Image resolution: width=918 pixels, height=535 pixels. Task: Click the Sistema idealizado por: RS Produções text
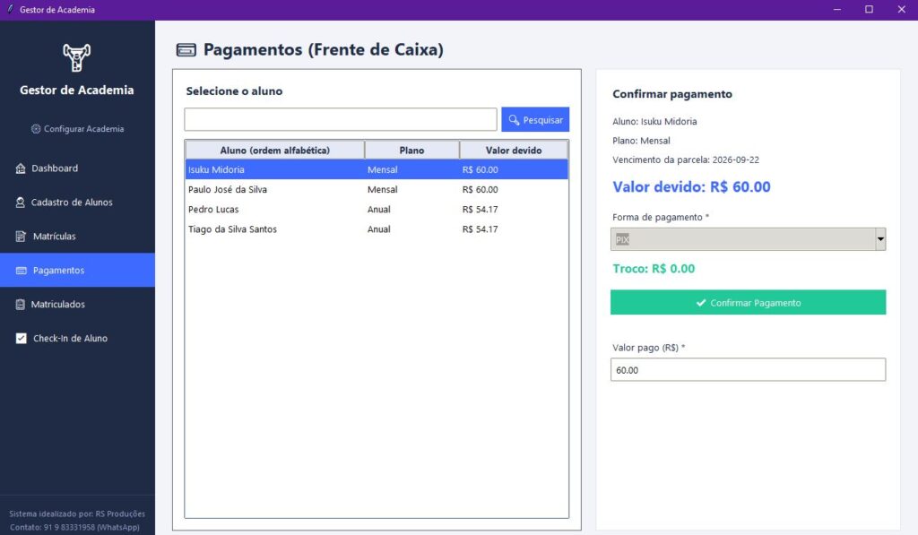[77, 513]
